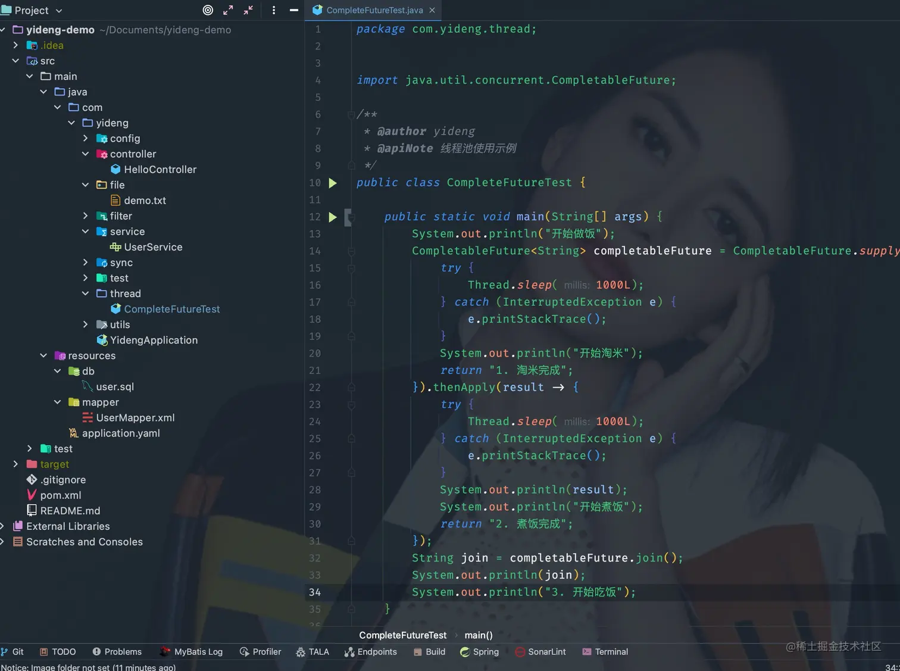Click the line 32 completableFuture.join() call
This screenshot has width=900, height=671.
(x=596, y=558)
